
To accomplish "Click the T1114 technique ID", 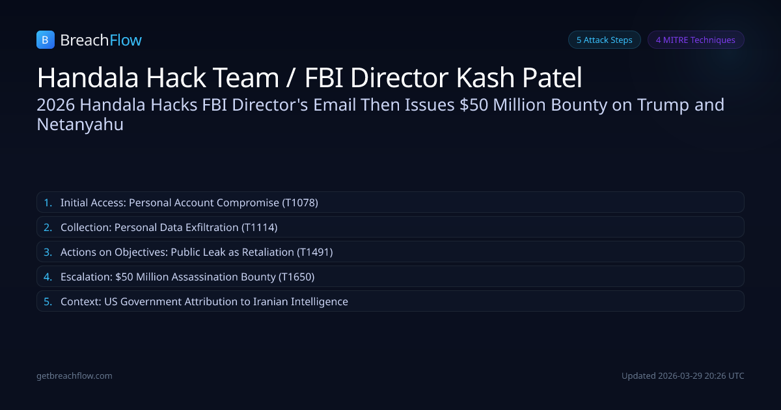I will [x=259, y=227].
